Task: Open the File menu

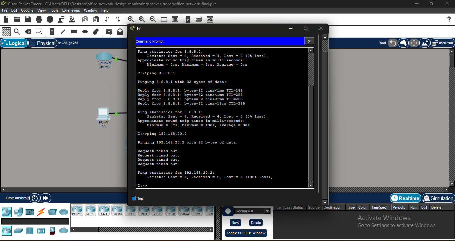Action: 5,10
